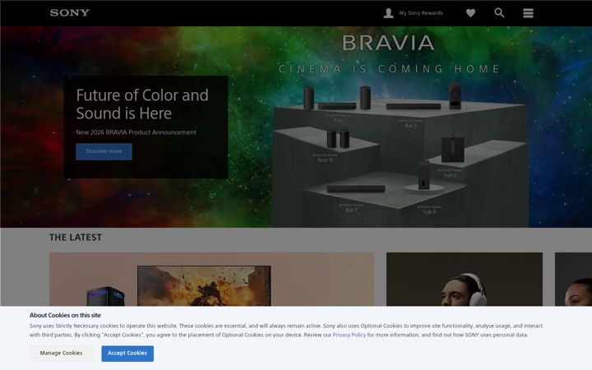Click Future of Color and Sound headline
The height and width of the screenshot is (370, 592).
point(142,104)
